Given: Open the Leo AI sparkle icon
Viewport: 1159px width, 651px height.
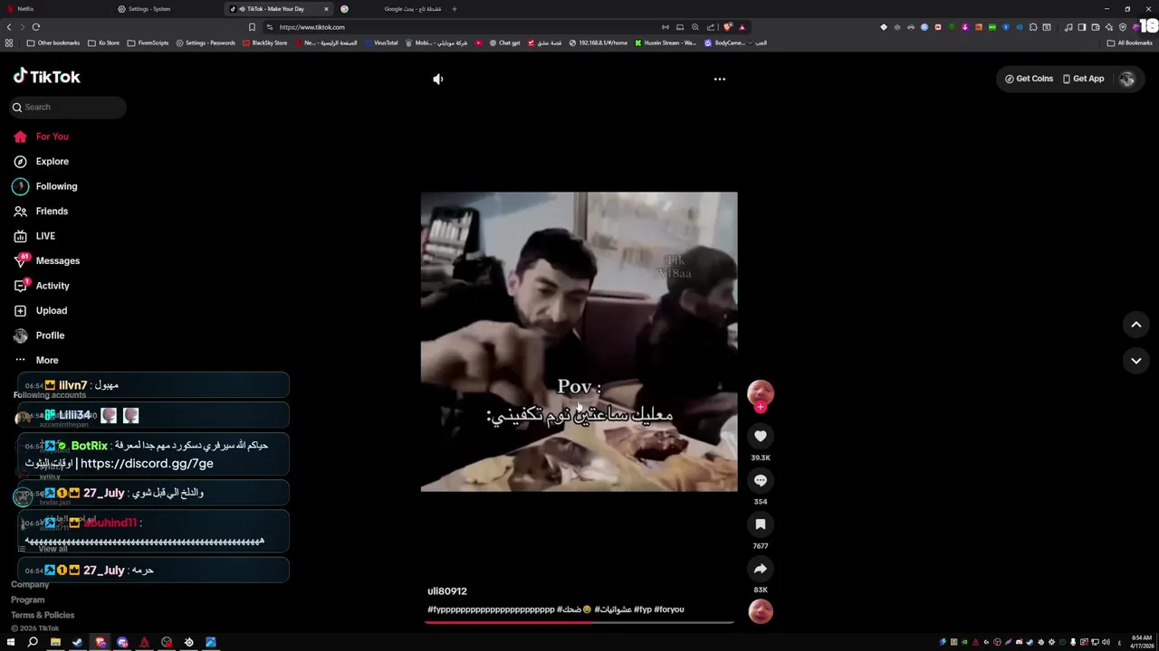Looking at the screenshot, I should pos(1109,27).
